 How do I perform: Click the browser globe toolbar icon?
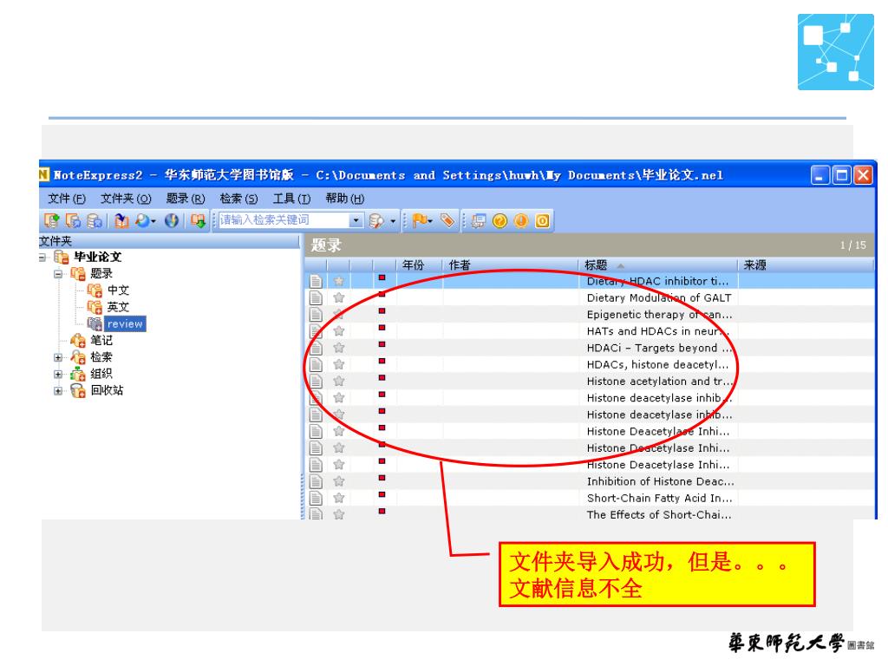click(x=172, y=220)
